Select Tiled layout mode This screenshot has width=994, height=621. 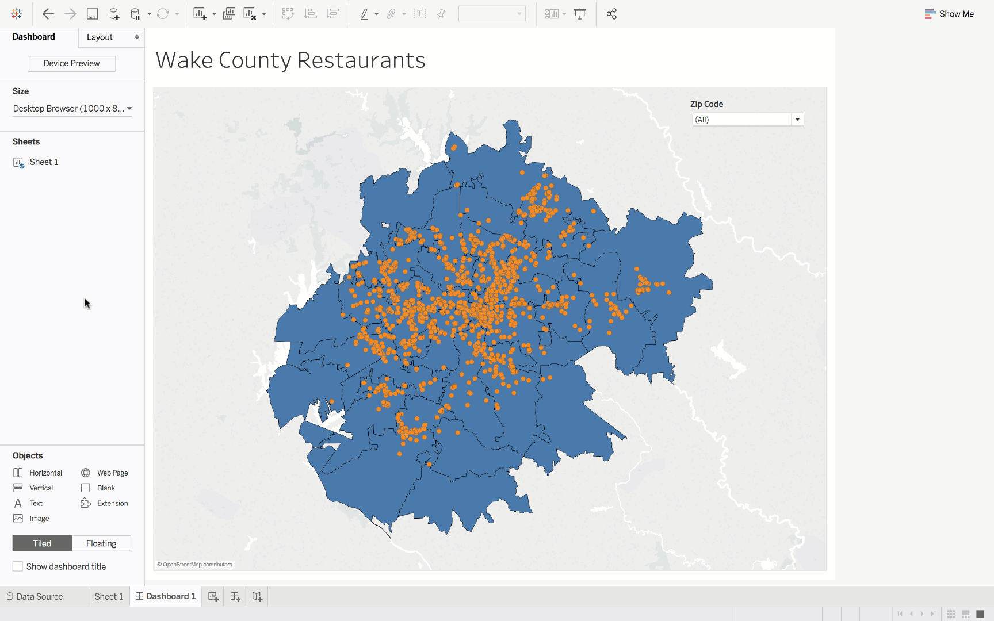tap(41, 543)
